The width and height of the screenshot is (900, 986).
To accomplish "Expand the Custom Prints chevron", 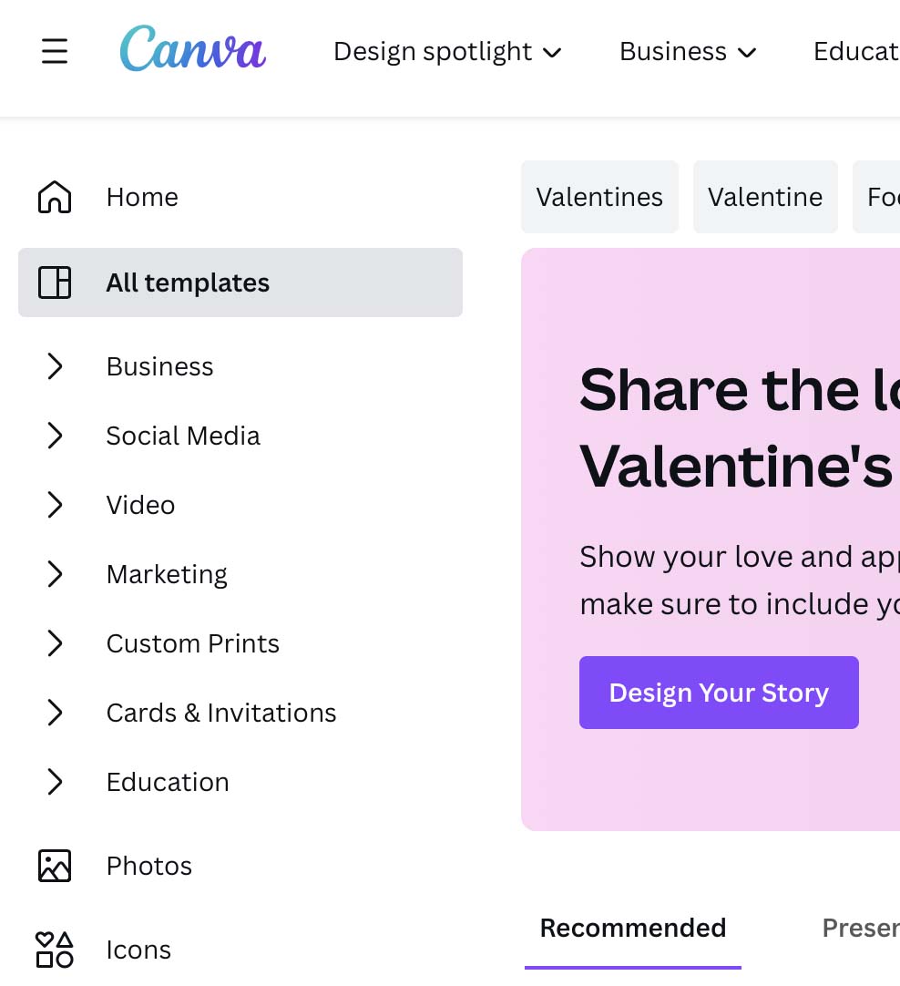I will pyautogui.click(x=56, y=642).
